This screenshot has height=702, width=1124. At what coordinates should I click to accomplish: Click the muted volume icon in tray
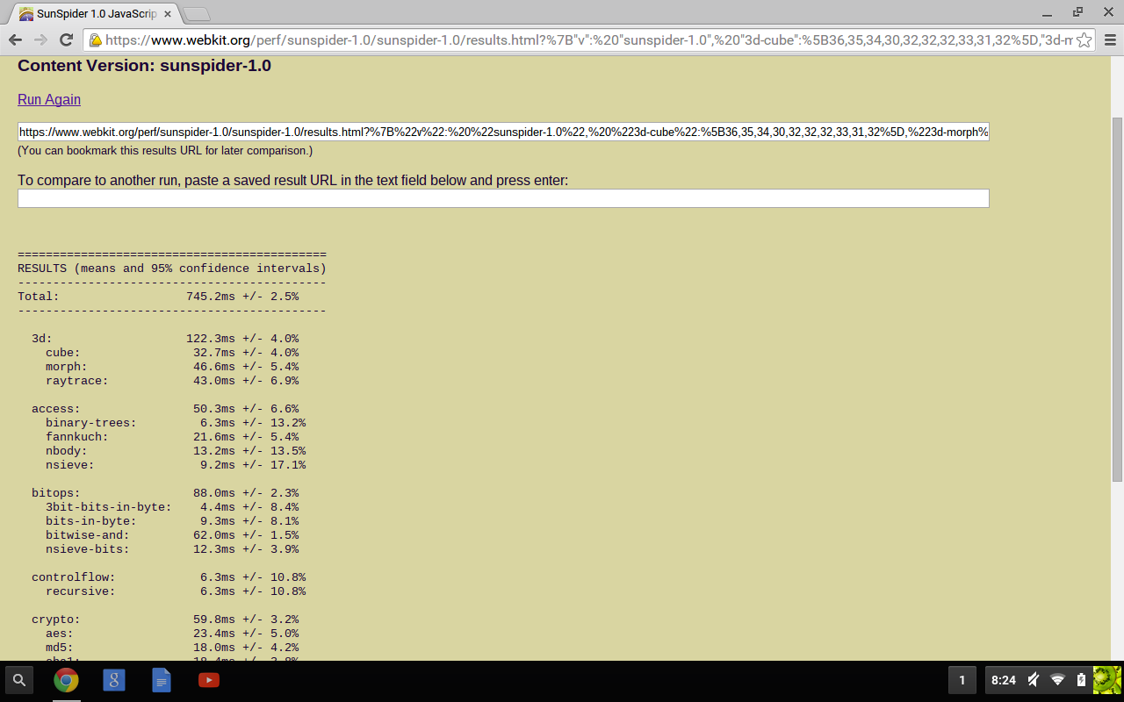tap(1034, 680)
